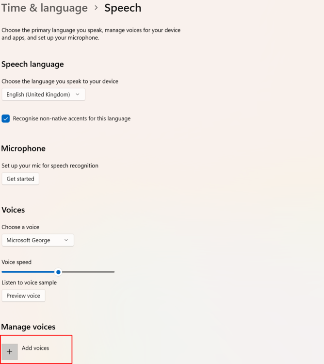324x364 pixels.
Task: Click the Preview voice button
Action: 23,296
